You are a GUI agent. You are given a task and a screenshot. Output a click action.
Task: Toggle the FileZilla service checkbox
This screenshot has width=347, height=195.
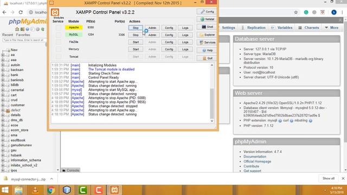(x=58, y=42)
